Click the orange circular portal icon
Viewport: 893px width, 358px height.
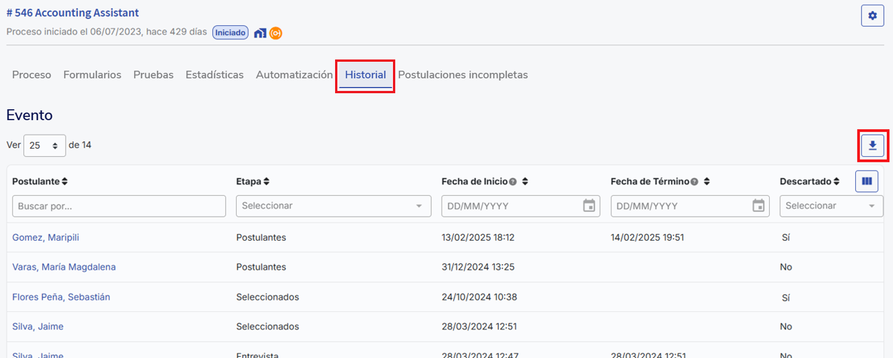276,33
